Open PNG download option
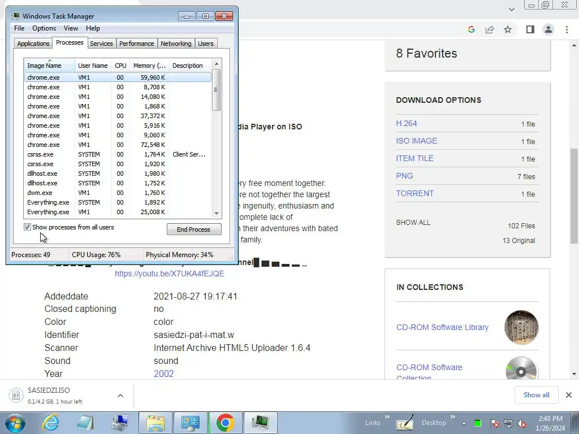This screenshot has width=579, height=434. (x=404, y=176)
